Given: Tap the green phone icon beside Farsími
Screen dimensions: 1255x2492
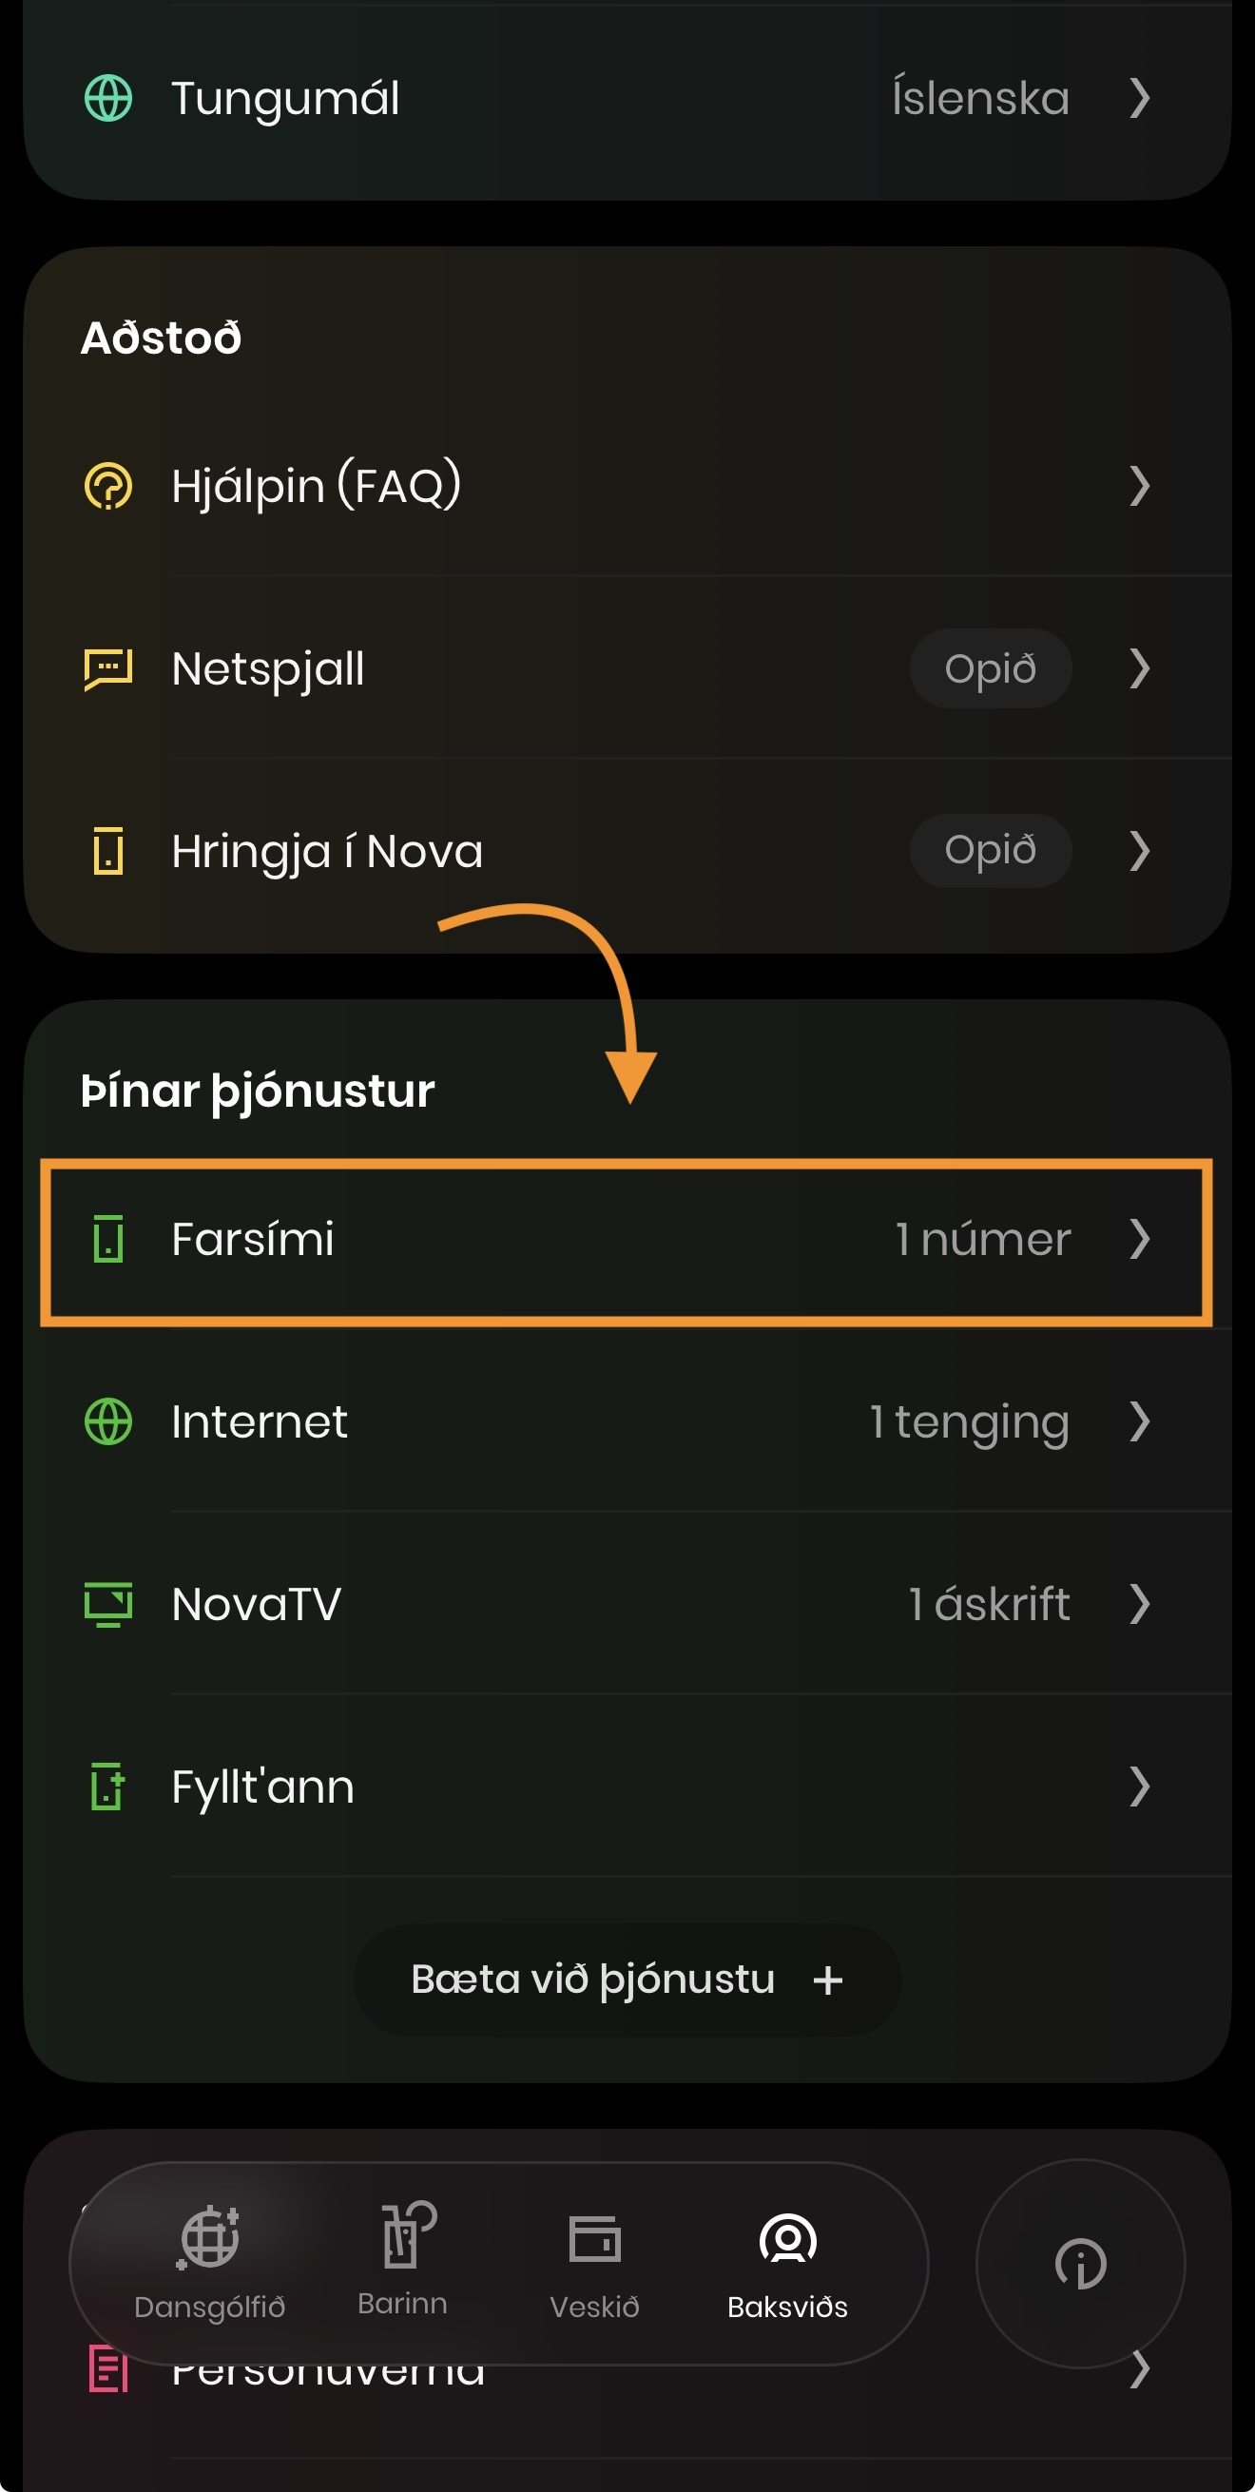Looking at the screenshot, I should (x=108, y=1239).
